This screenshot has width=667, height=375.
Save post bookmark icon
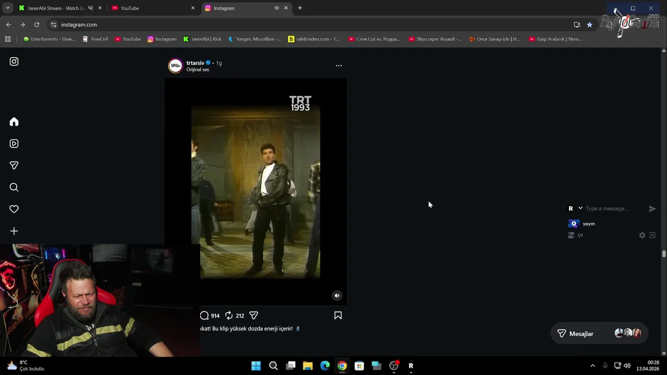click(338, 316)
